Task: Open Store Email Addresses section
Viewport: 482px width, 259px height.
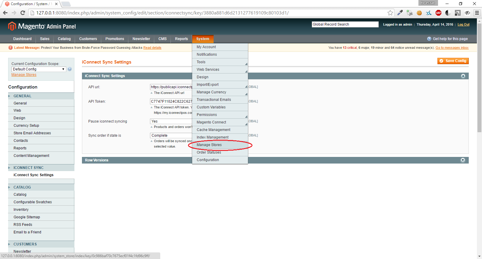Action: 41,133
